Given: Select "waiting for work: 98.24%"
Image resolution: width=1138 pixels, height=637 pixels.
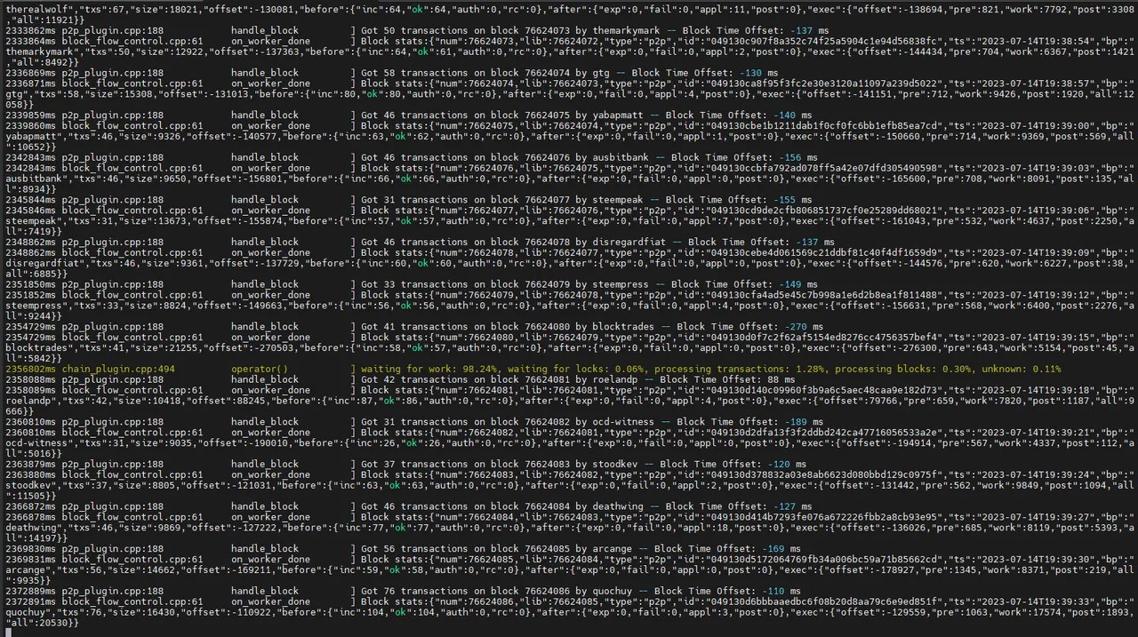Looking at the screenshot, I should click(x=429, y=369).
